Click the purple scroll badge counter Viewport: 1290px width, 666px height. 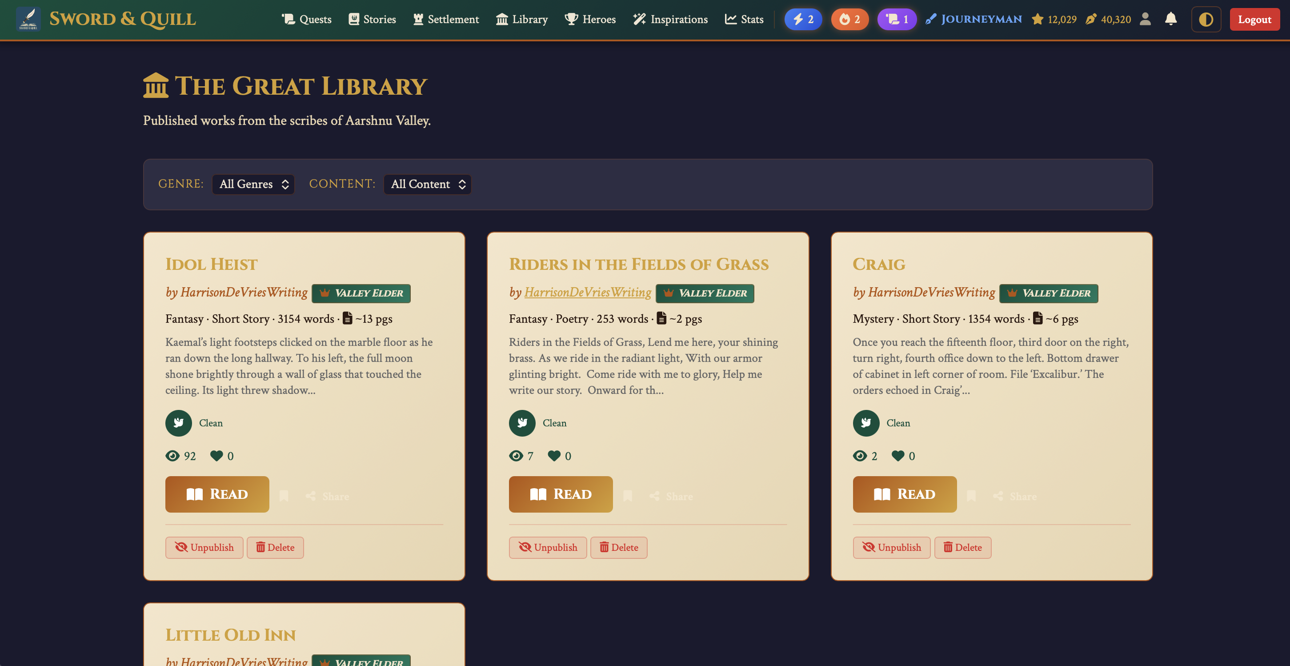pyautogui.click(x=897, y=19)
